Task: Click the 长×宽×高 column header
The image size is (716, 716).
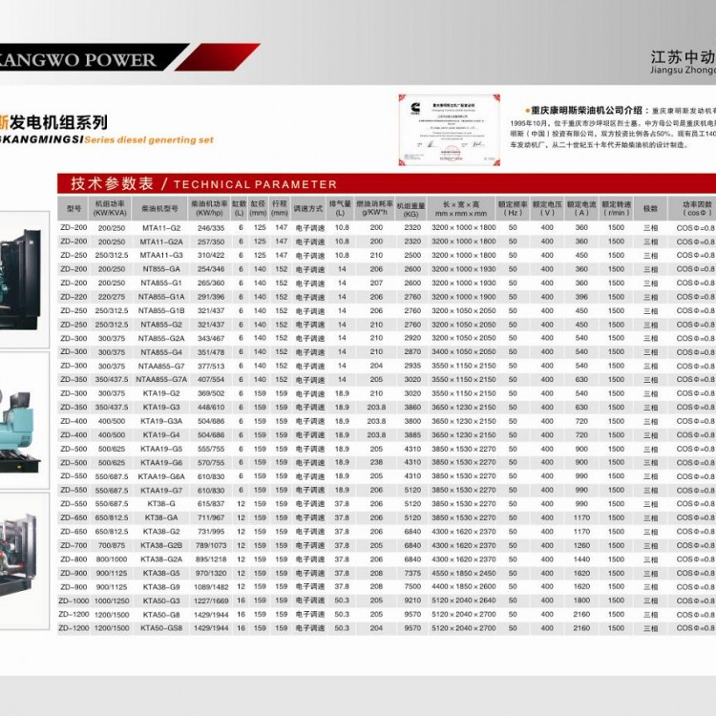Action: click(461, 208)
